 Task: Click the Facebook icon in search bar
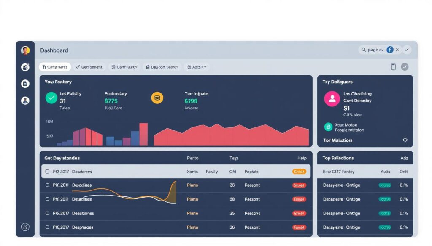coord(390,50)
